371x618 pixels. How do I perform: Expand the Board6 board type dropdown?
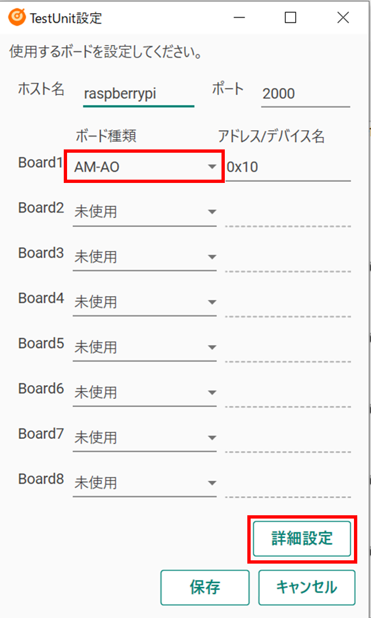[x=145, y=392]
